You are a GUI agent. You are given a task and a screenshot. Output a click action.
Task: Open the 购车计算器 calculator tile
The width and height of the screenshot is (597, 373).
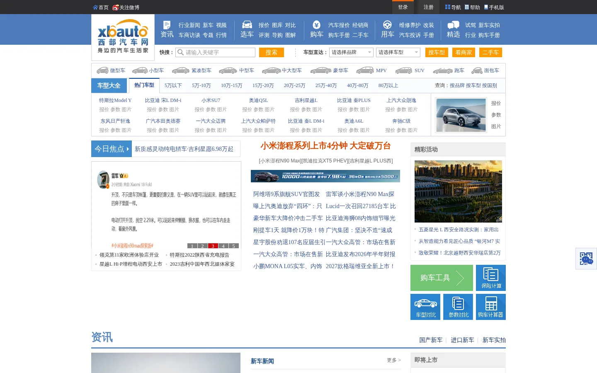(491, 307)
